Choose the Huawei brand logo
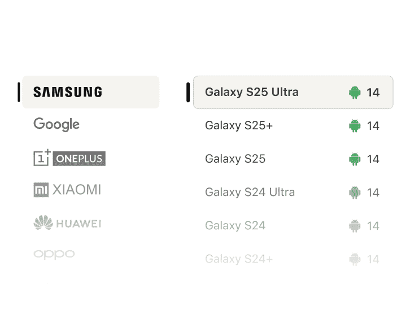Viewport: 410px width, 323px height. (x=67, y=223)
